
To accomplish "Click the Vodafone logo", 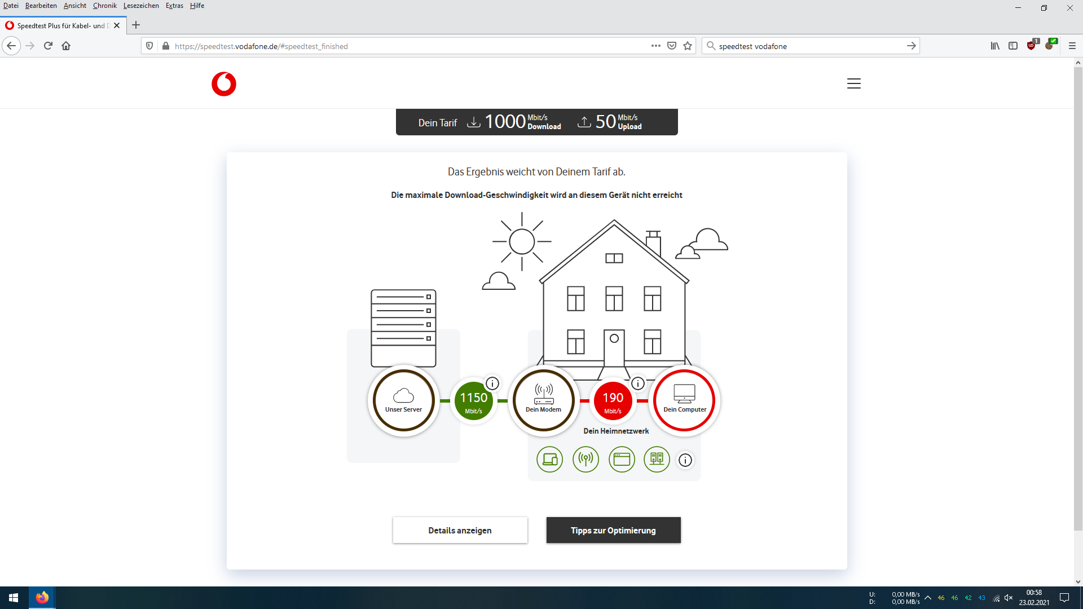I will click(x=224, y=84).
